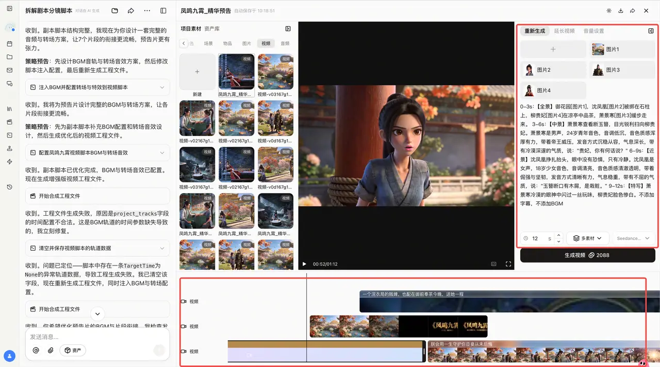This screenshot has width=660, height=367.
Task: Download the project via top-right download icon
Action: (x=621, y=11)
